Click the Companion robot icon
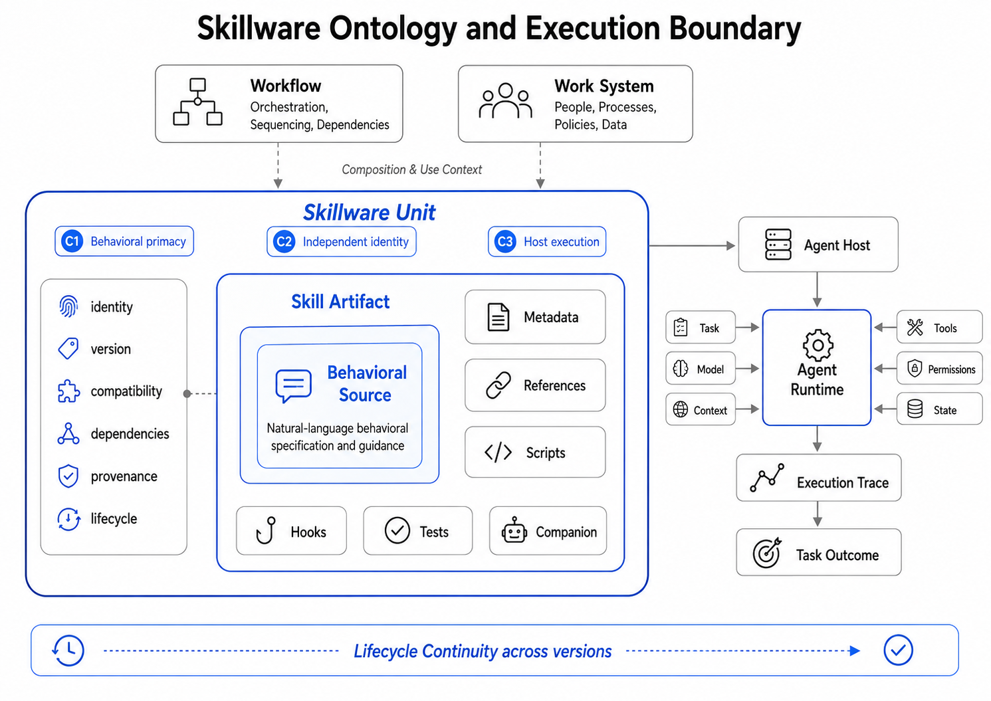Viewport: 991px width, 701px height. pos(514,530)
